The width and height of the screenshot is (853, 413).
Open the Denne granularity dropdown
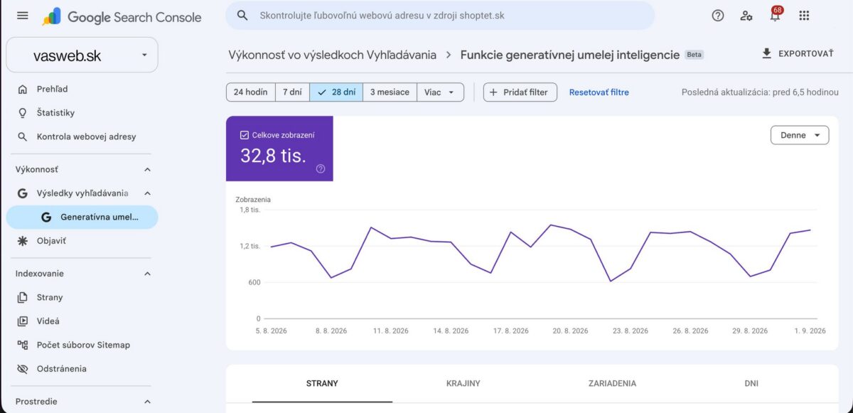[x=800, y=135]
